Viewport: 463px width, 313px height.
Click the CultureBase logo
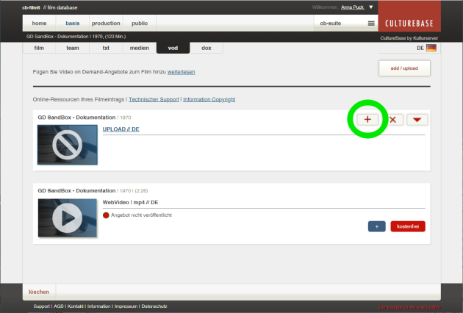click(x=409, y=15)
